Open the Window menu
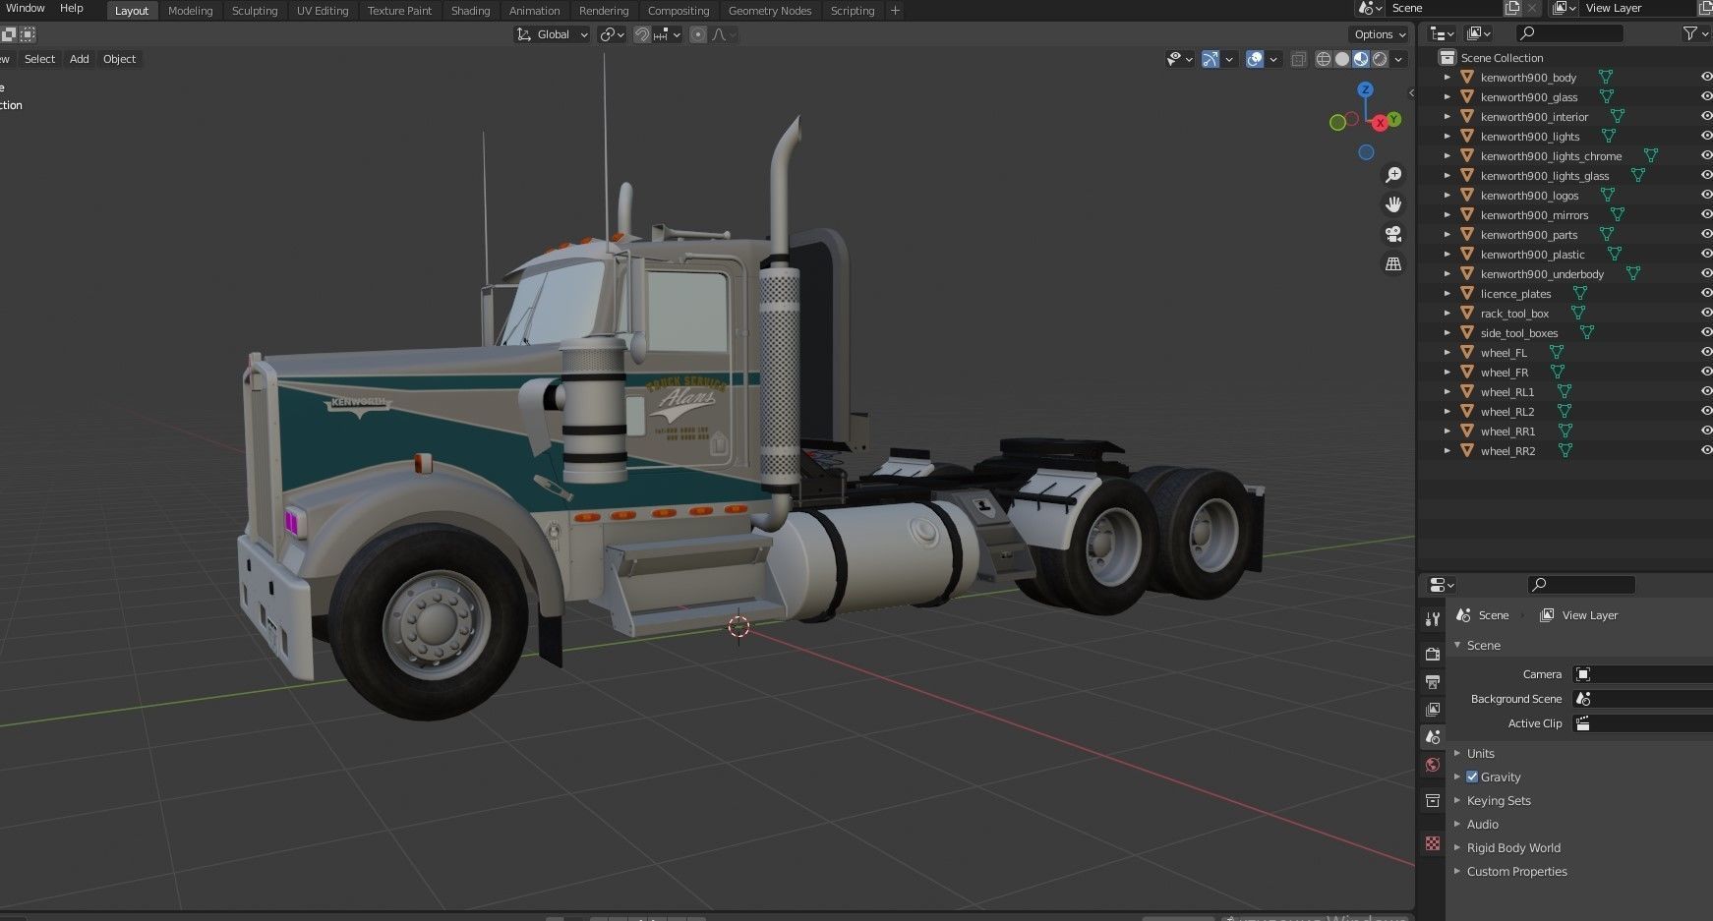Screen dimensions: 1713x921 [x=26, y=8]
